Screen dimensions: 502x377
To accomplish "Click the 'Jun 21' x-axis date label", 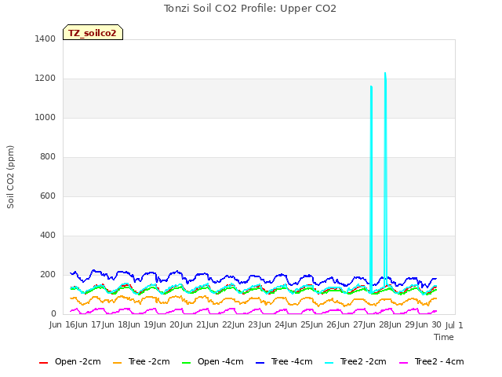I will (194, 325).
